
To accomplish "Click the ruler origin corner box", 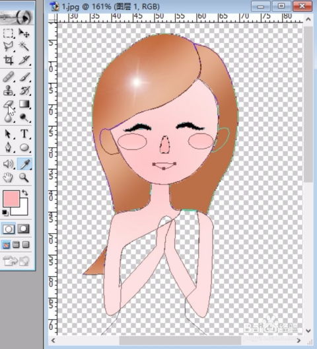I will pos(53,18).
